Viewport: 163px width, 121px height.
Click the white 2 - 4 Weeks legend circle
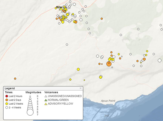[7, 107]
